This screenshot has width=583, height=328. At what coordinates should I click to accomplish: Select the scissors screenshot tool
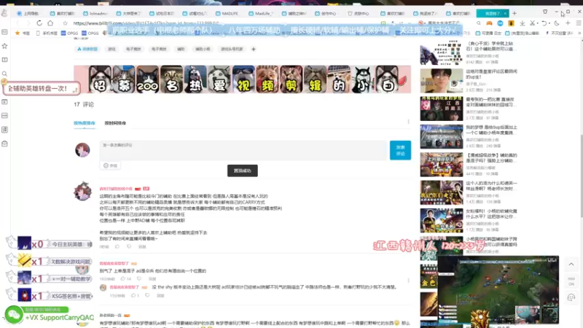click(x=533, y=23)
